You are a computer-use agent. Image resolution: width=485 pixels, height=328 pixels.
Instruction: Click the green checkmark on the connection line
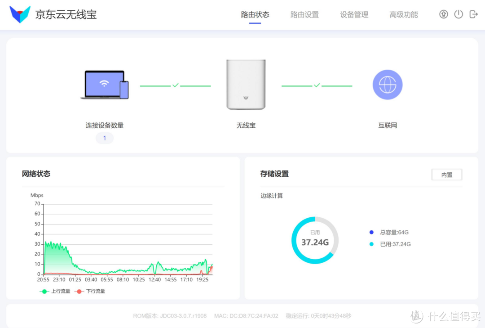click(176, 85)
